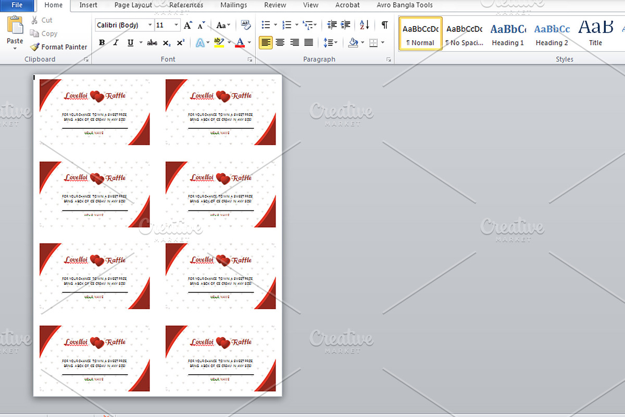Image resolution: width=625 pixels, height=417 pixels.
Task: Toggle strikethrough on text
Action: pyautogui.click(x=152, y=43)
